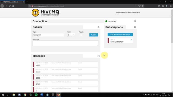Select the message with value 2000
Viewport: 173px width, 97px height.
(65, 71)
